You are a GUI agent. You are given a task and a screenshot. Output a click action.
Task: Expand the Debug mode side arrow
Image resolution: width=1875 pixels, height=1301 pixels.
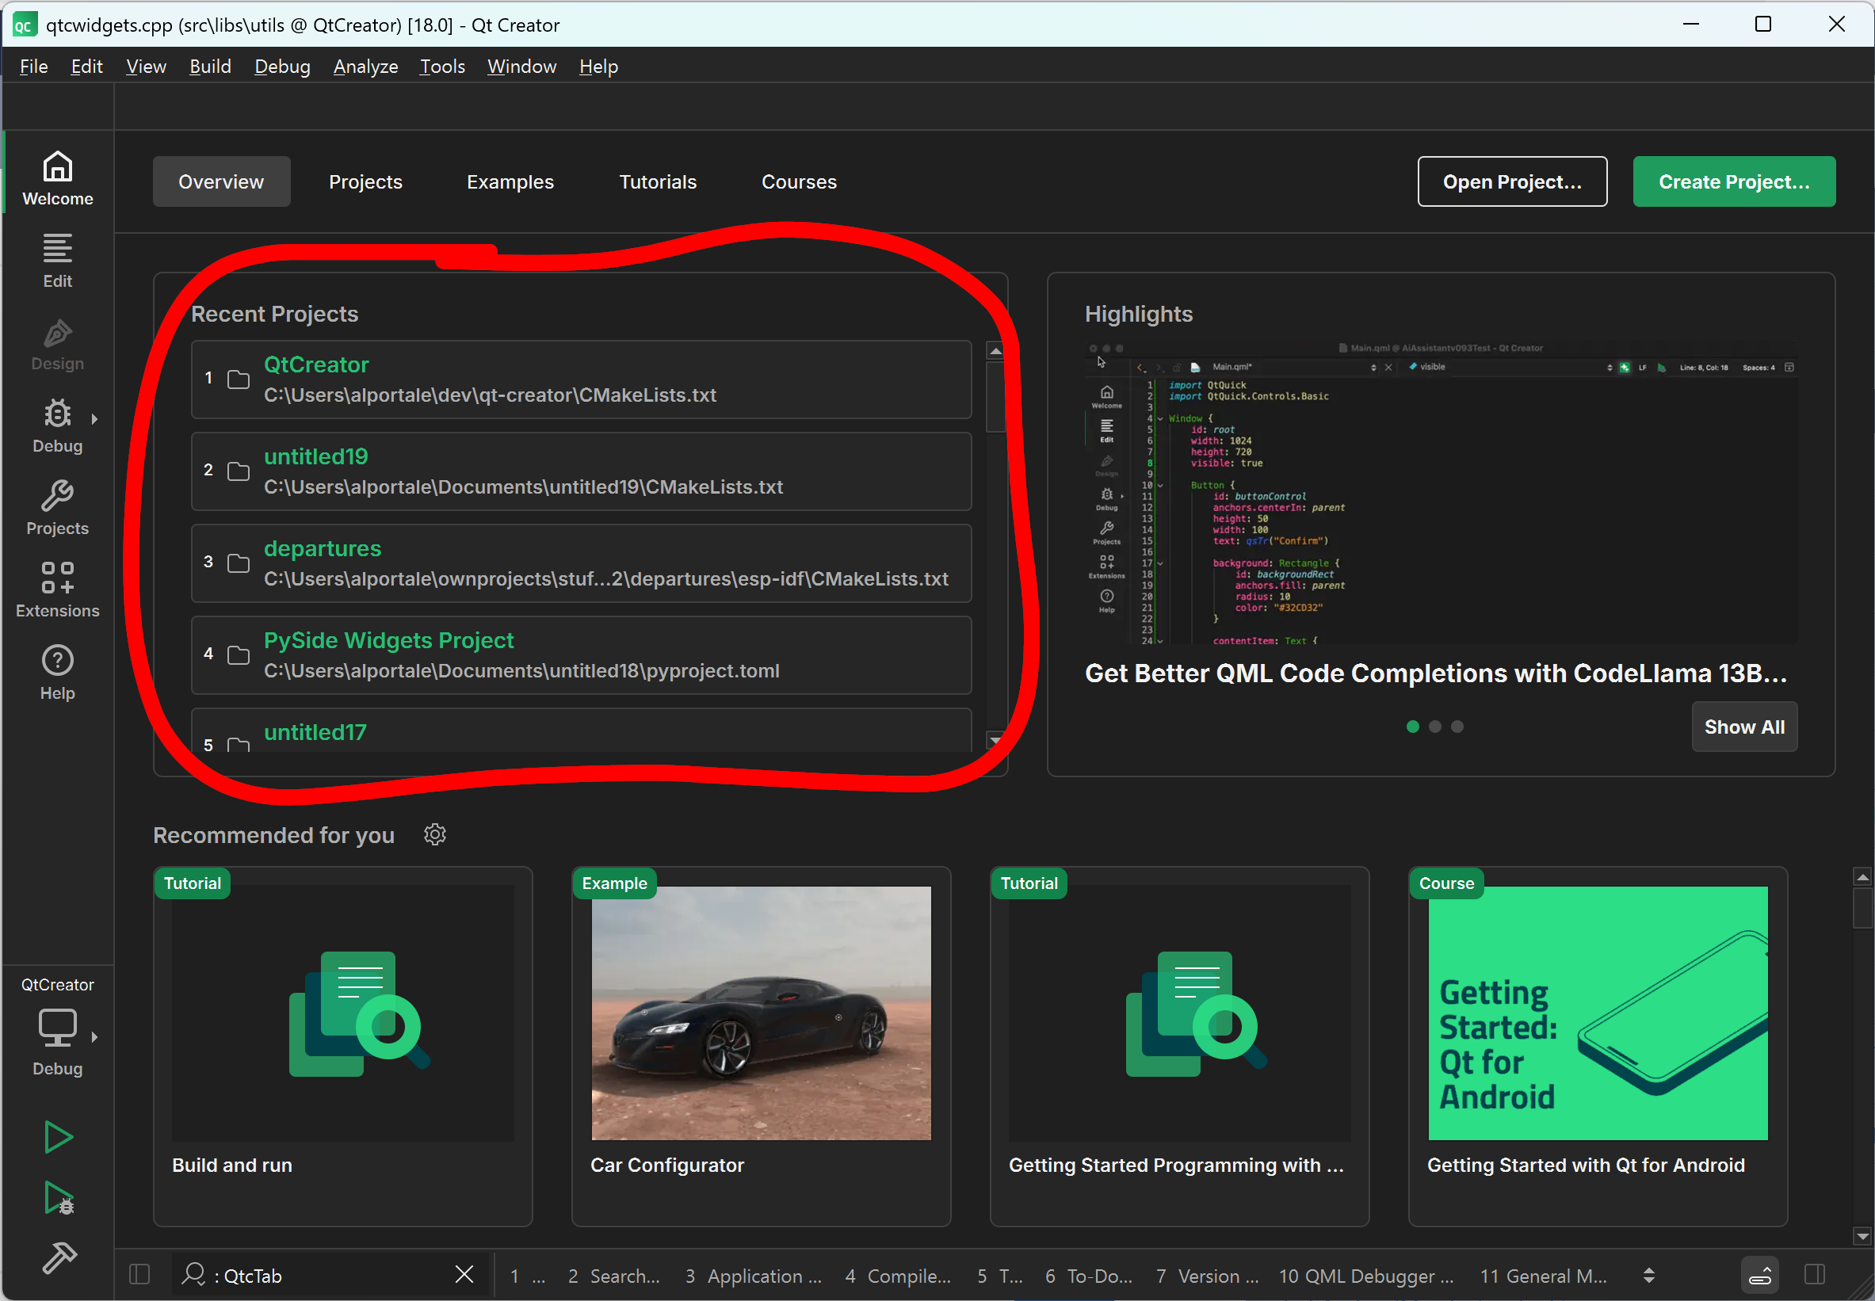tap(94, 419)
